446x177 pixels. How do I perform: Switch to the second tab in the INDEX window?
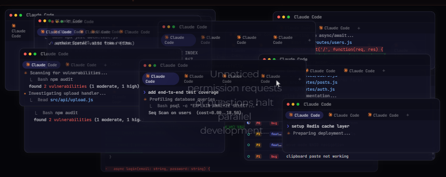(x=210, y=40)
